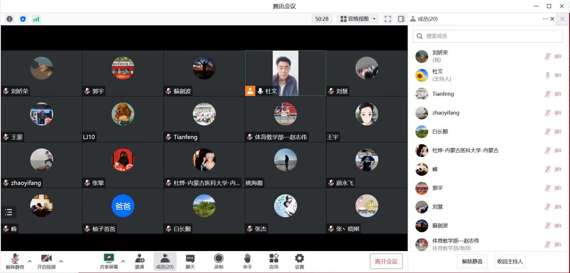The width and height of the screenshot is (570, 273).
Task: Check the green network signal icon
Action: tap(36, 19)
